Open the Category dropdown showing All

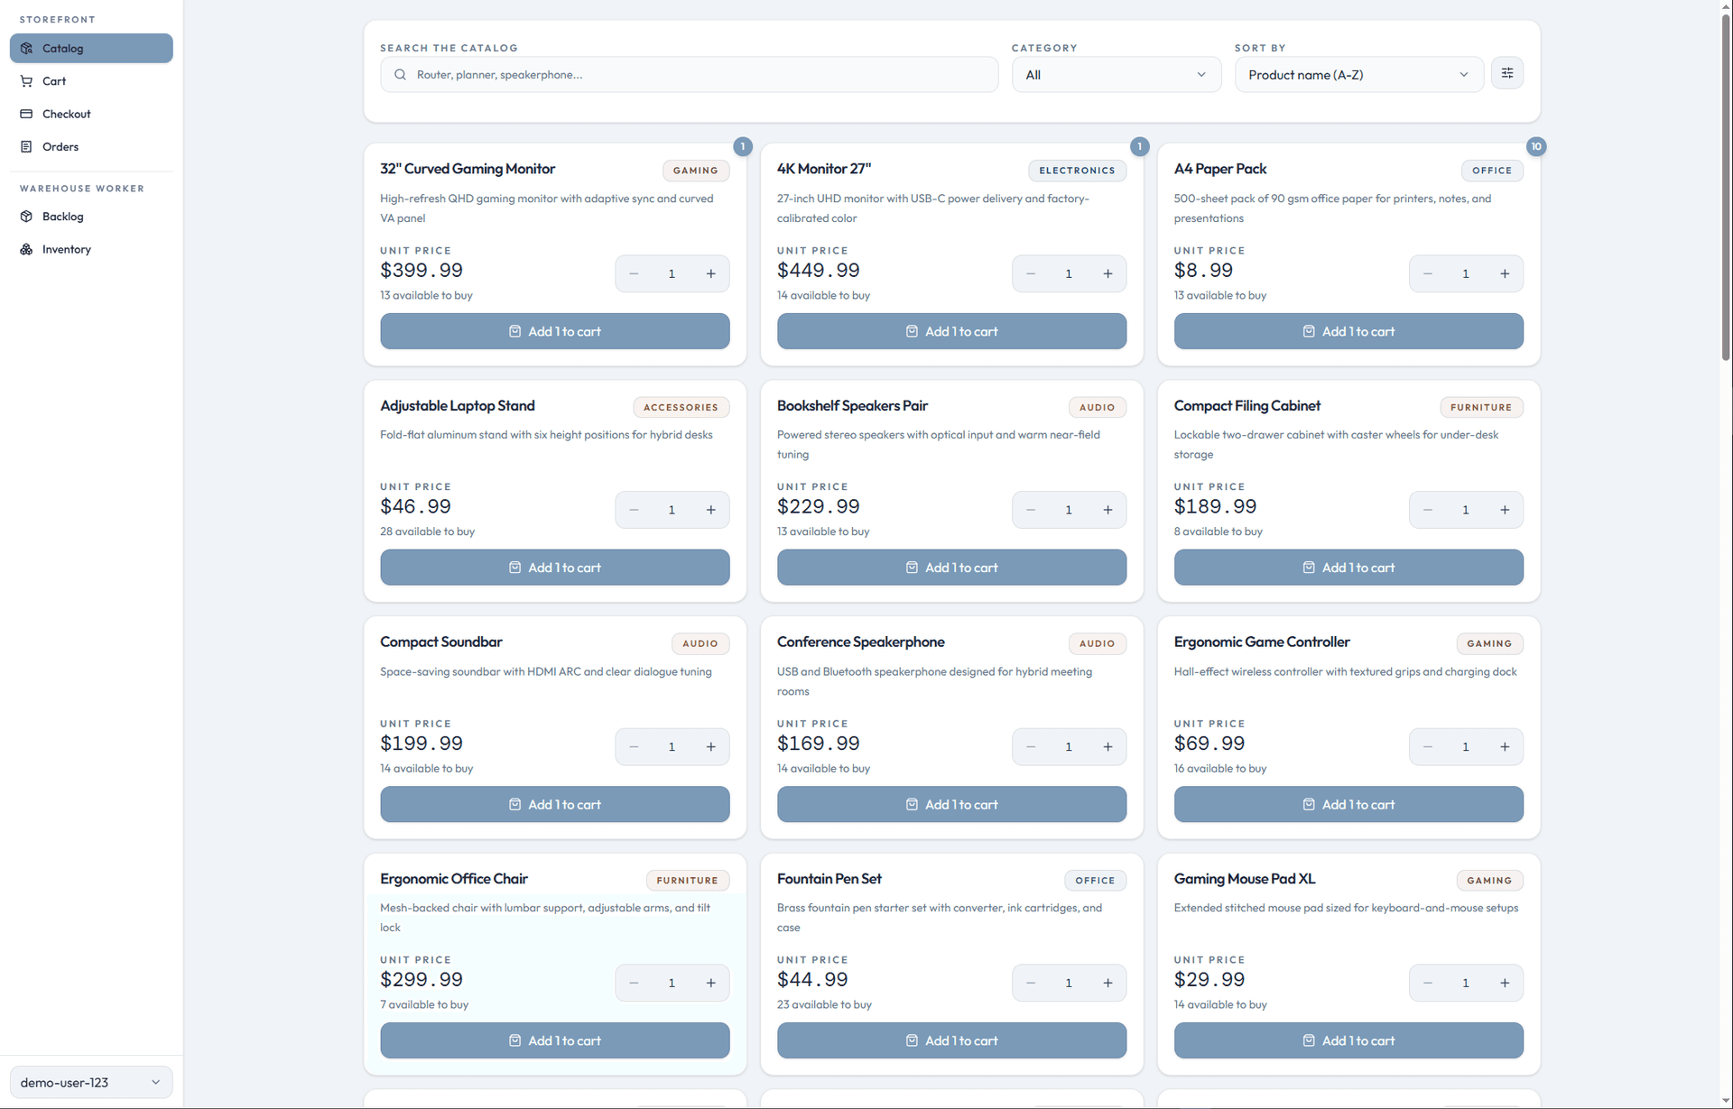(1116, 74)
